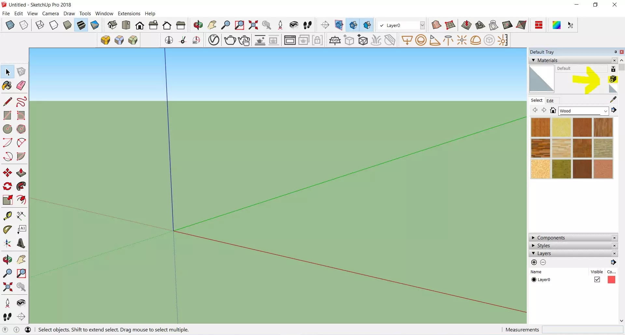The image size is (625, 335).
Task: Click Layer0's red color swatch
Action: point(612,279)
